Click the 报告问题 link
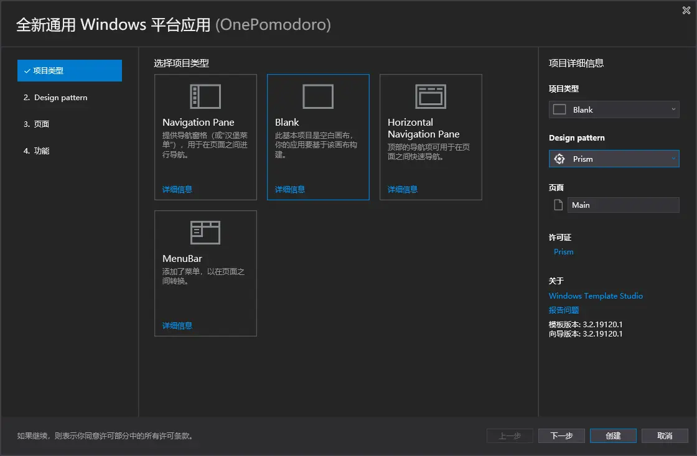This screenshot has width=697, height=456. pyautogui.click(x=564, y=310)
